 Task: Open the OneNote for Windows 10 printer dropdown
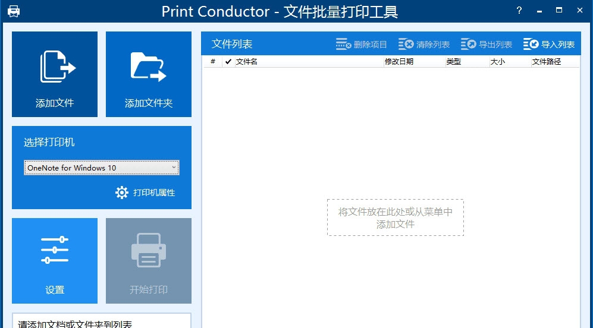tap(101, 168)
